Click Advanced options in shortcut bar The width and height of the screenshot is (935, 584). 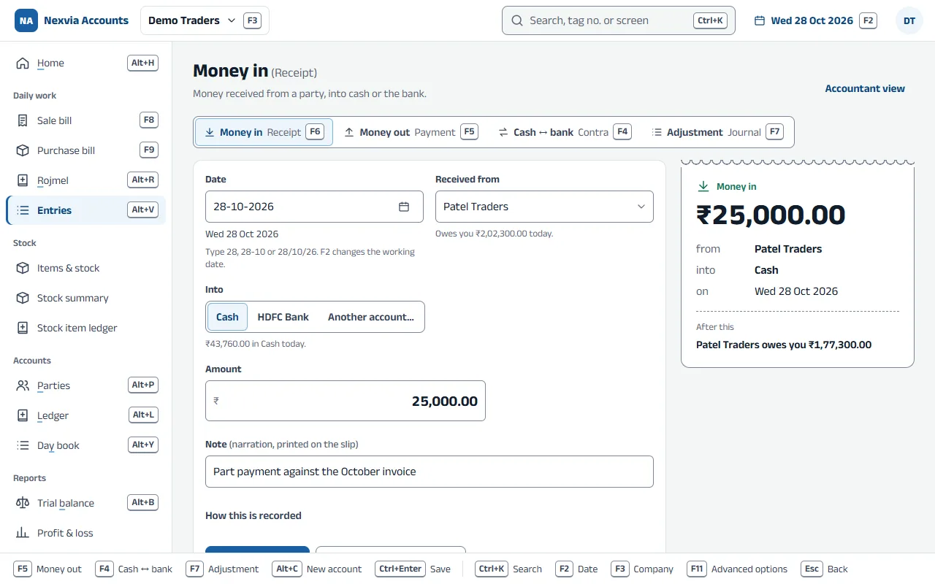point(737,569)
